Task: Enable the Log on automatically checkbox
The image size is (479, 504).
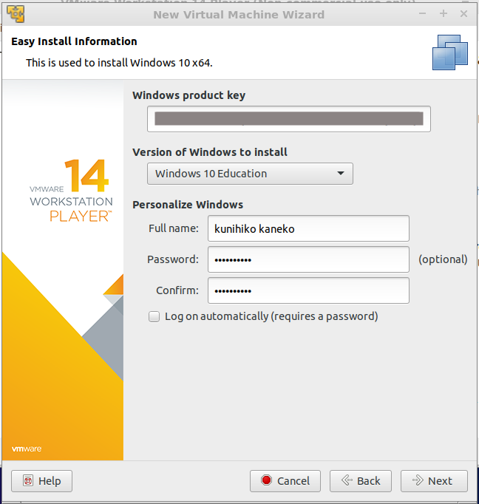Action: [154, 316]
